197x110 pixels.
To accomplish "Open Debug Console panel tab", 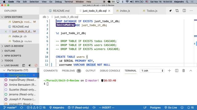I will coord(110,71).
